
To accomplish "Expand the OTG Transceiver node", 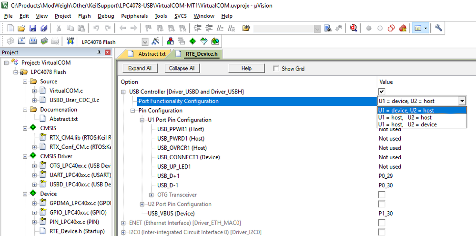I will tap(151, 195).
